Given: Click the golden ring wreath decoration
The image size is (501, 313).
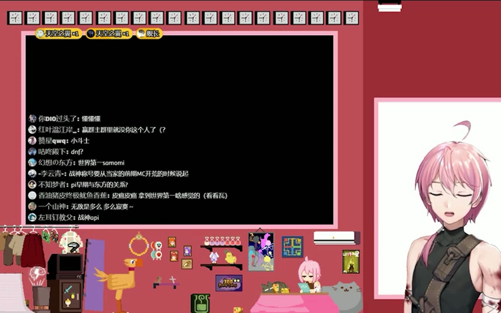Looking at the screenshot, I should pos(139,244).
